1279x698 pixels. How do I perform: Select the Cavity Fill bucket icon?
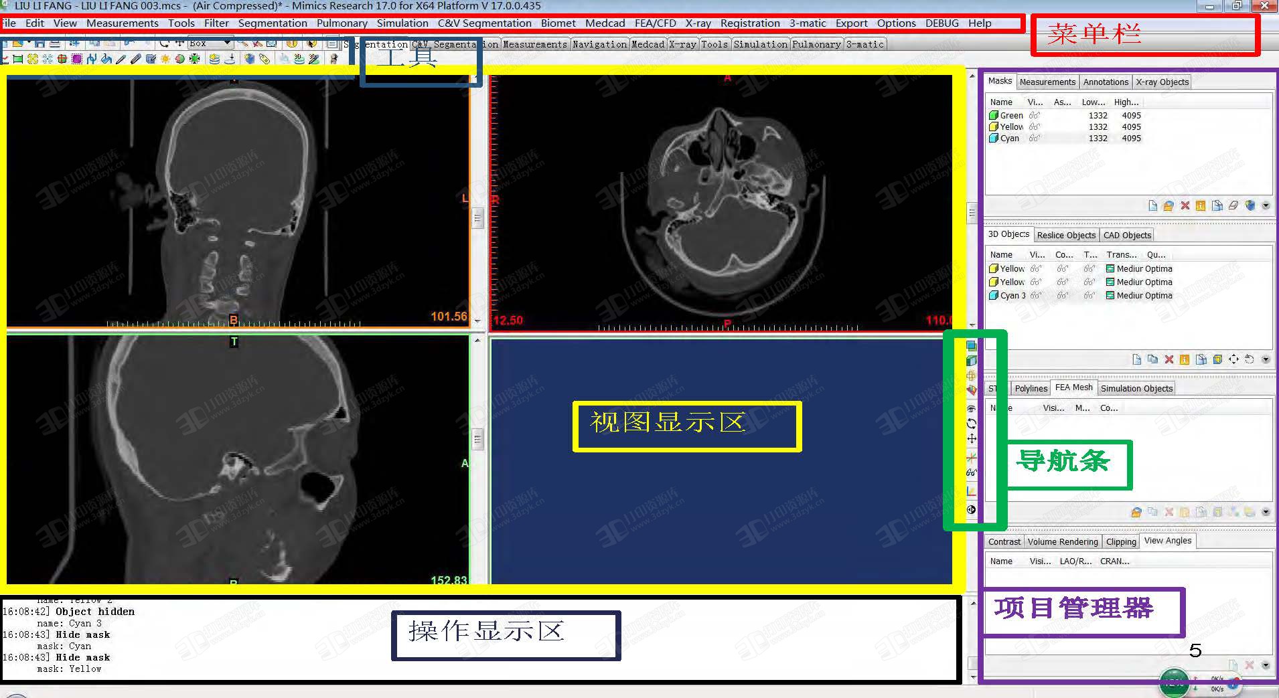point(106,59)
